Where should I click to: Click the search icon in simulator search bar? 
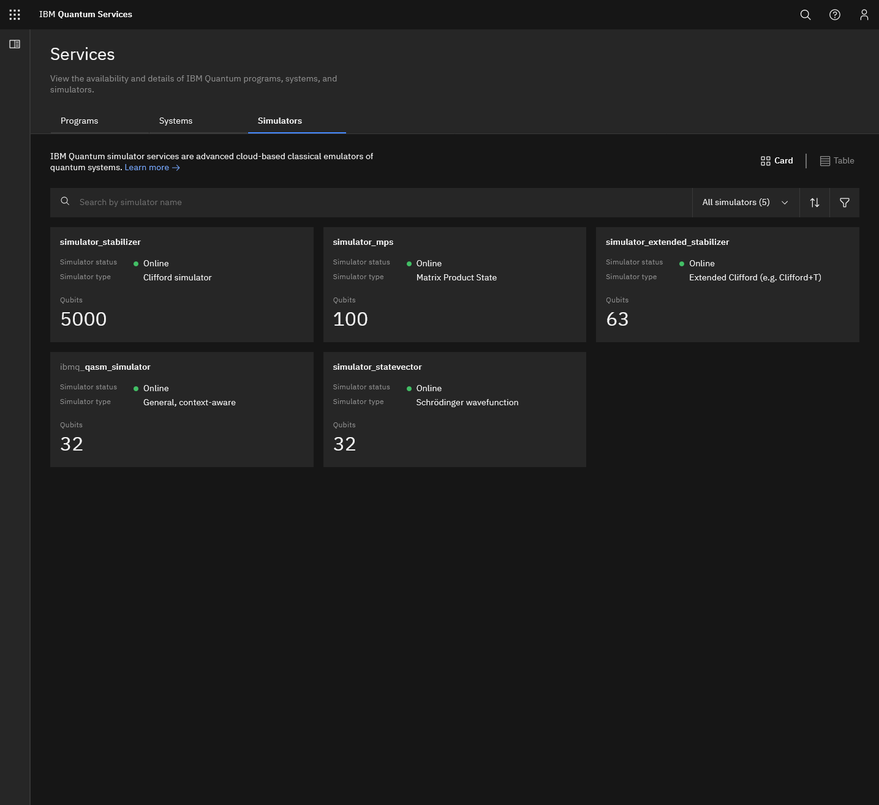click(65, 201)
